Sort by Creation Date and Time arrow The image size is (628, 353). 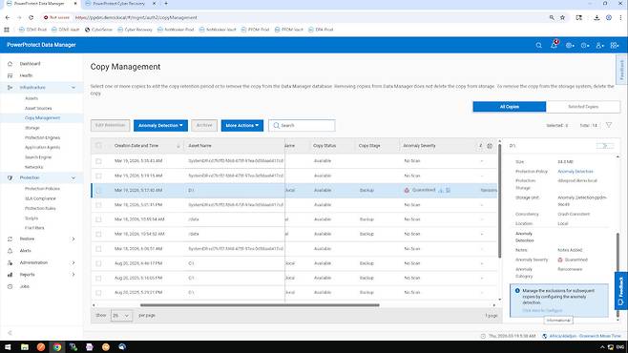tap(178, 146)
